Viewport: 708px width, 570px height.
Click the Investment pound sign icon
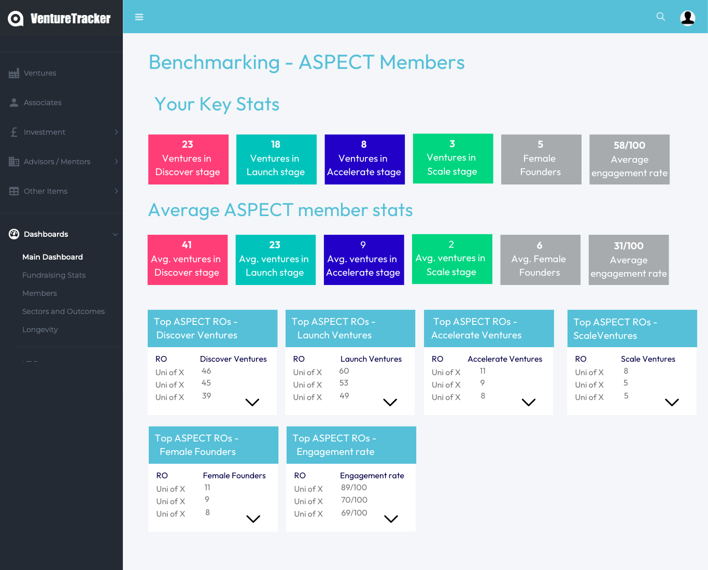[14, 132]
